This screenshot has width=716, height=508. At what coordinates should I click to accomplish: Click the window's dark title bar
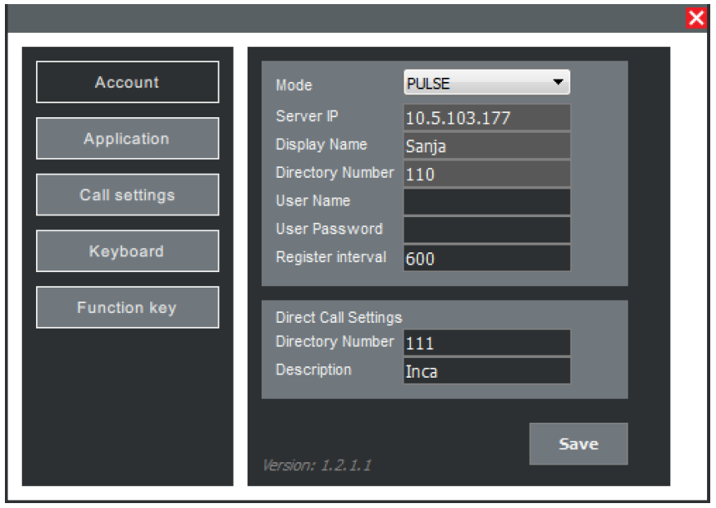pyautogui.click(x=344, y=19)
